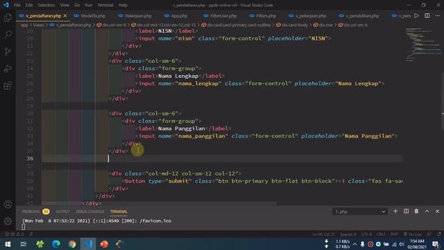
Task: Click the Visual Studio Code taskbar icon
Action: [88, 244]
